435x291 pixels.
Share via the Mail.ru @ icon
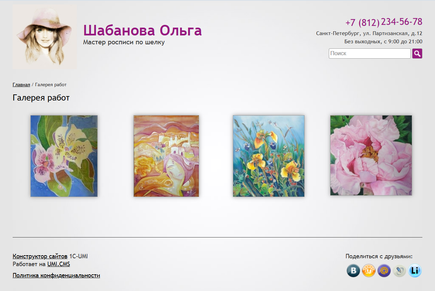click(x=384, y=271)
